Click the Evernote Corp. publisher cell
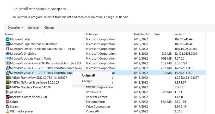This screenshot has width=215, height=114. (96, 102)
